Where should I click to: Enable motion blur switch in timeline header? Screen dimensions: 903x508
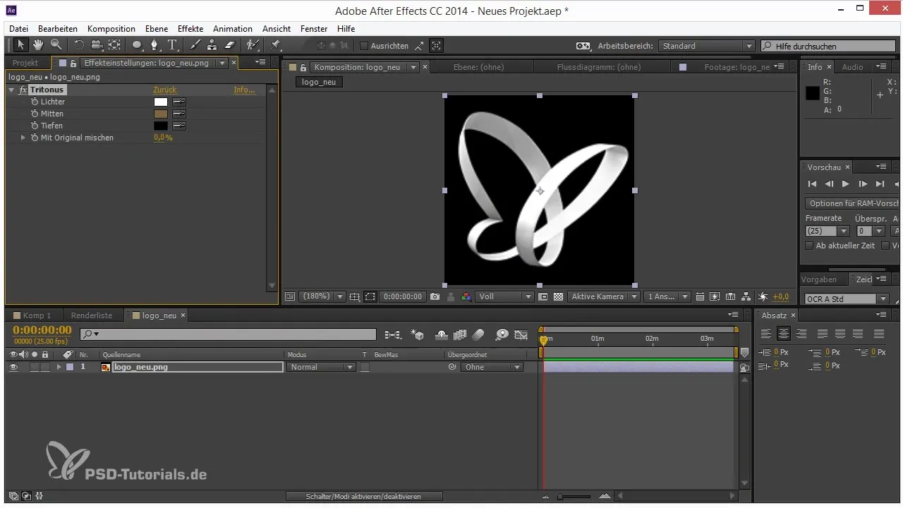coord(478,335)
